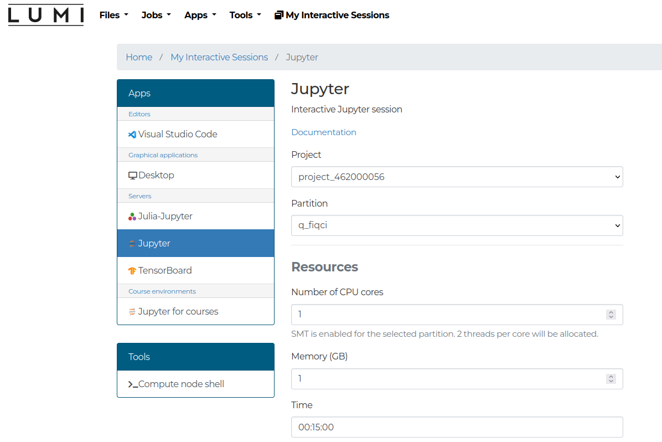Viewport: 662px width, 442px height.
Task: Launch Visual Studio Code app
Action: 195,135
